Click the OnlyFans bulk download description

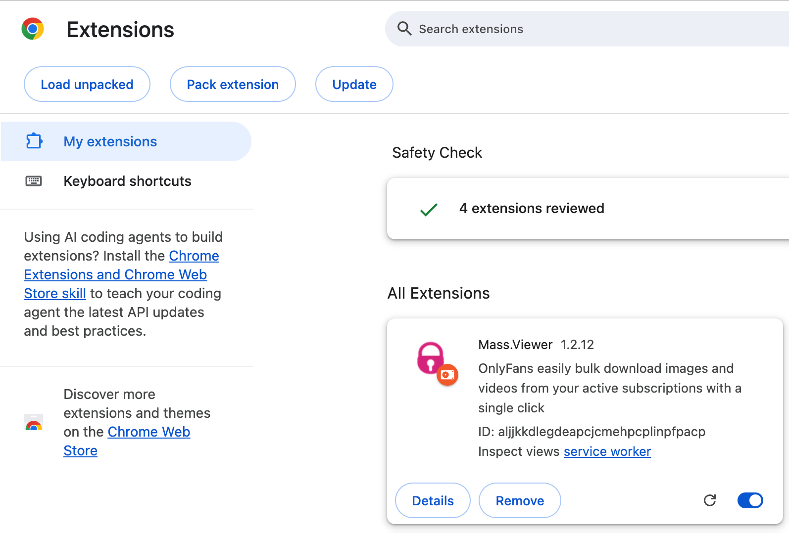pos(610,388)
